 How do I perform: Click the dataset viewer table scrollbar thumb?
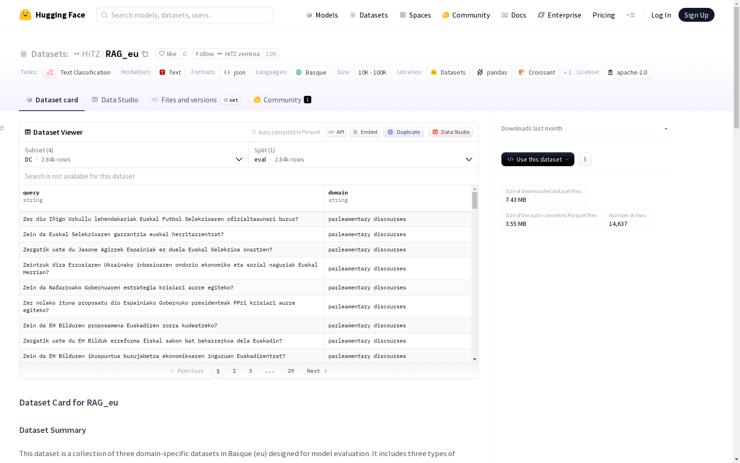coord(475,200)
